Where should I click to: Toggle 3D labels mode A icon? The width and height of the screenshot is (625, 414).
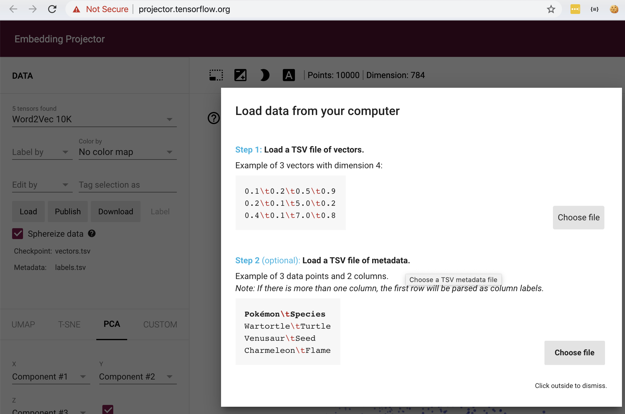pos(289,75)
